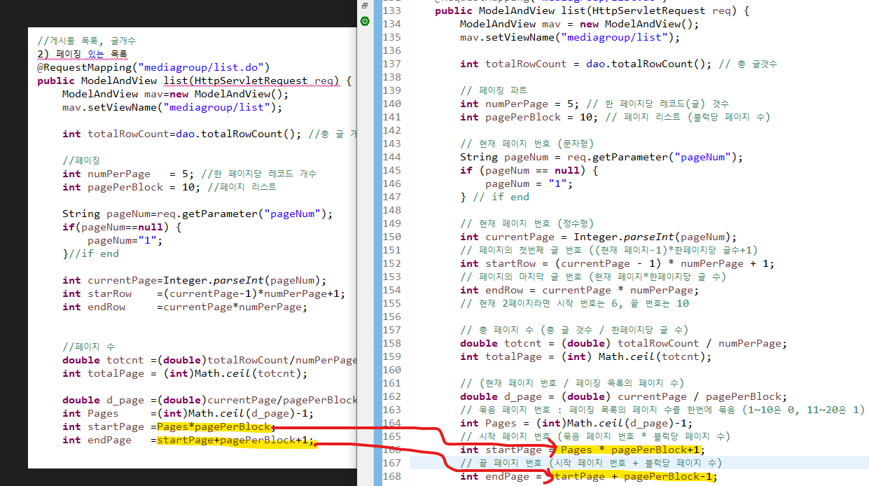Click "}//if end" in the left document
Viewport: 869px width, 486px height.
(x=91, y=254)
